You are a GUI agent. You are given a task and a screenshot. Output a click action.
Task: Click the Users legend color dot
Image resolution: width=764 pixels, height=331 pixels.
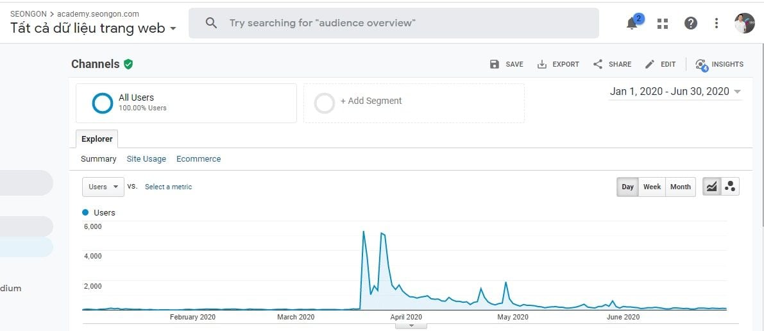pyautogui.click(x=85, y=212)
